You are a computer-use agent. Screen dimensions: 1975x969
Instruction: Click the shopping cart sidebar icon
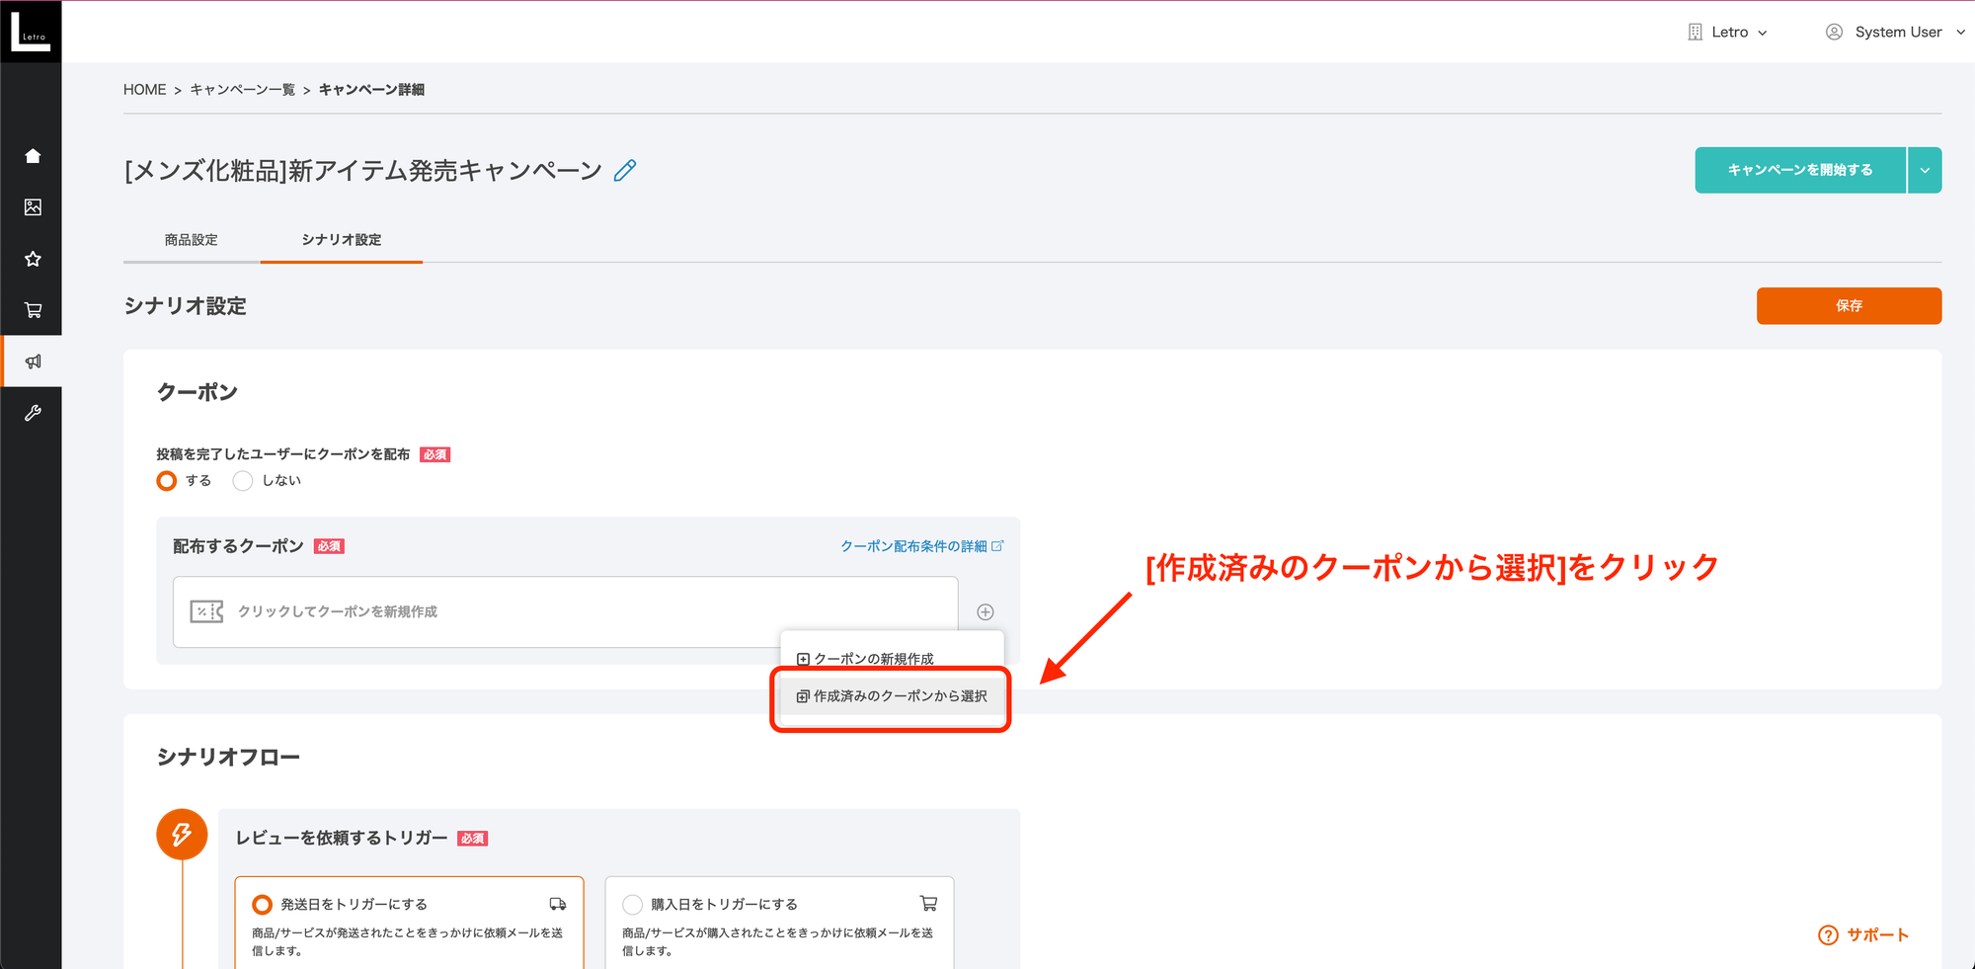32,309
